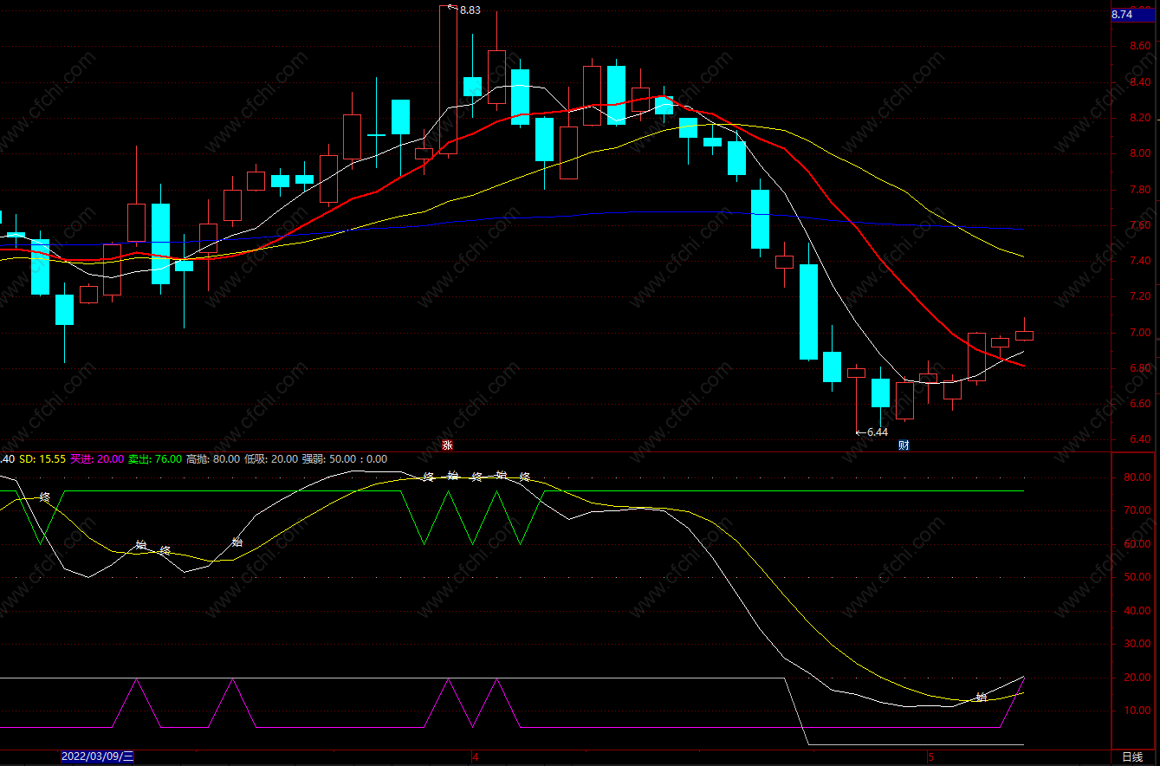
Task: Click the 7.60 price axis label
Action: tap(1140, 225)
